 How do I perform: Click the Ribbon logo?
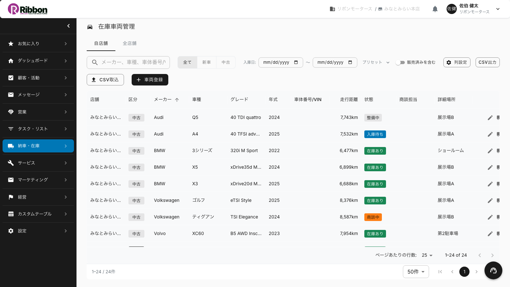pos(28,9)
